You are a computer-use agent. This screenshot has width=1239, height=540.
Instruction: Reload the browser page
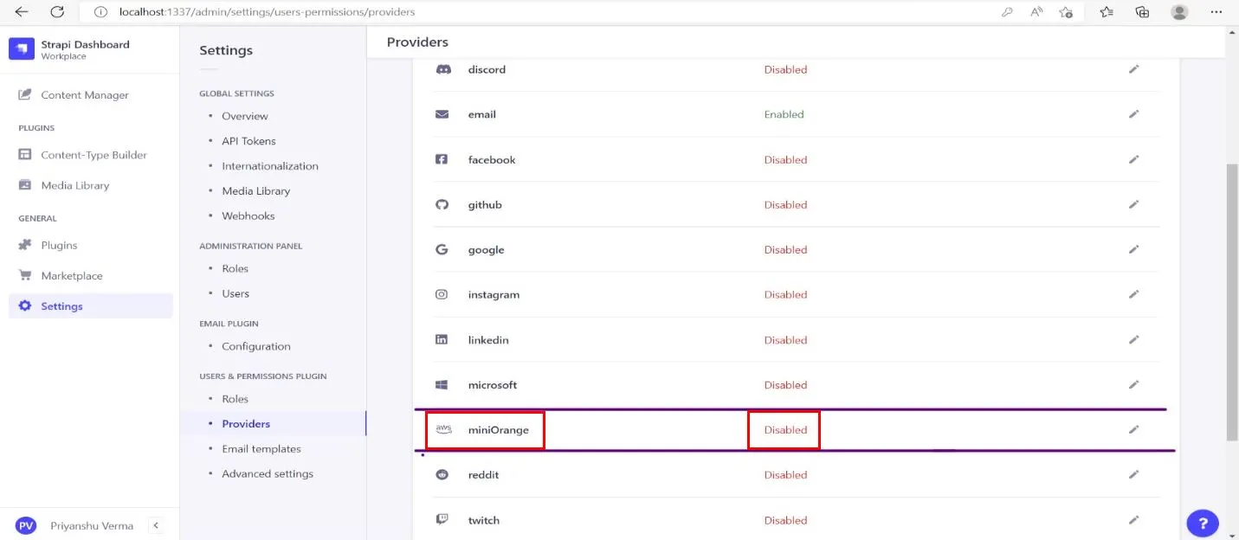coord(57,12)
